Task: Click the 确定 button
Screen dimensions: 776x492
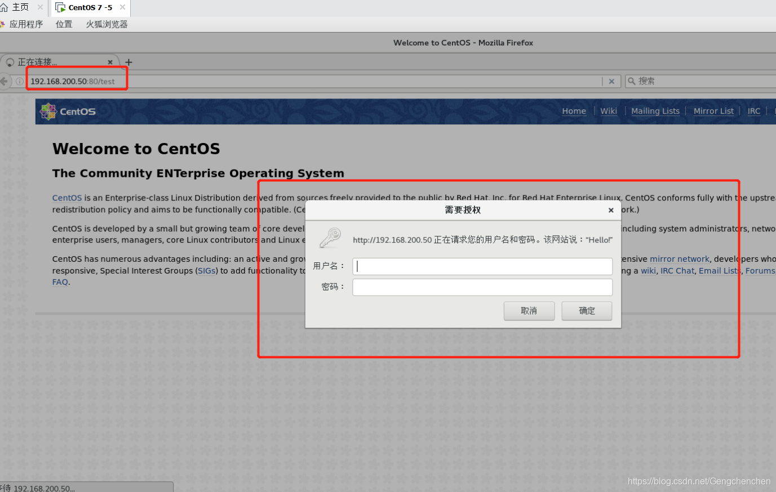Action: (x=587, y=311)
